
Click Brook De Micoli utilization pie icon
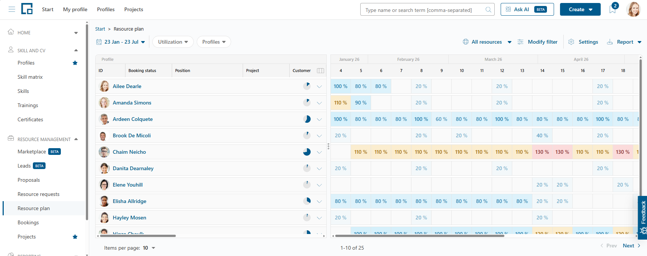(x=307, y=135)
